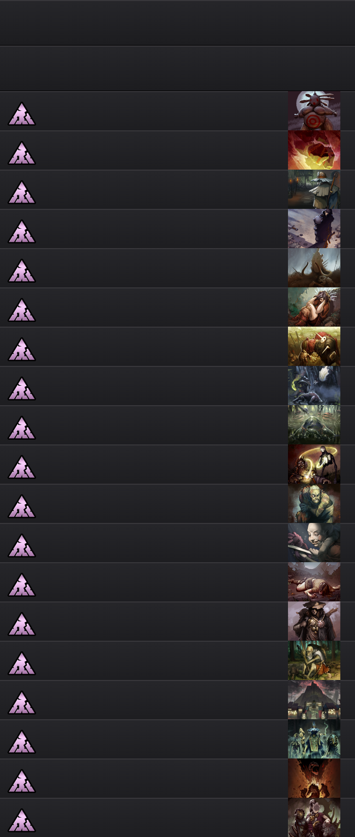This screenshot has height=837, width=355.
Task: Click the dark beast with yellow glow thumbnail
Action: coord(314,386)
